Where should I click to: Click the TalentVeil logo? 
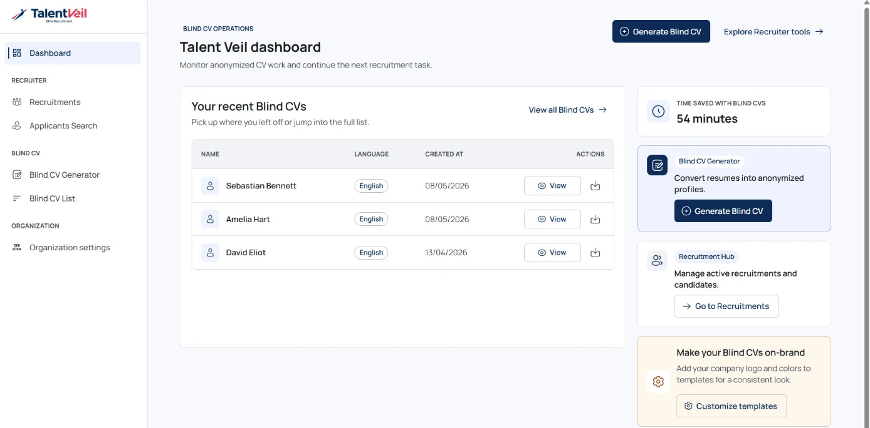pyautogui.click(x=49, y=15)
